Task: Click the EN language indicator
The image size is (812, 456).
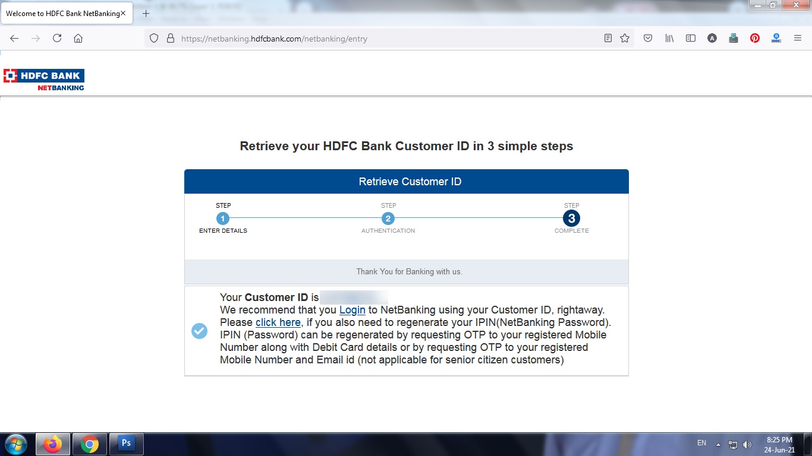Action: pos(701,443)
